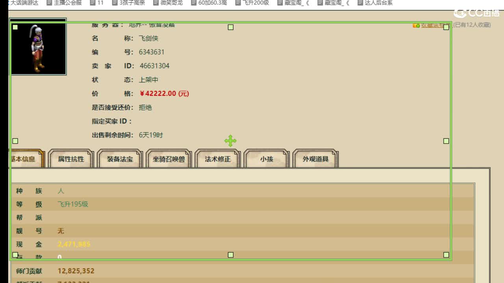Open the 坐骑召唤兽 tab

tap(169, 159)
